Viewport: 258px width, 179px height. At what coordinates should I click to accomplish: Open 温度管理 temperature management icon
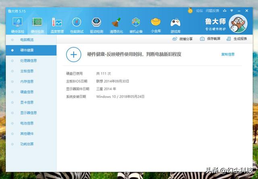[57, 22]
